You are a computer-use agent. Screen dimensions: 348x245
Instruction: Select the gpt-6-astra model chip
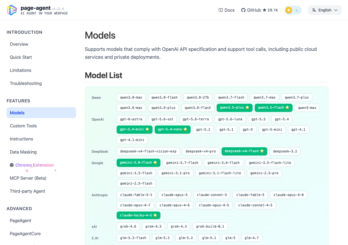tap(131, 119)
